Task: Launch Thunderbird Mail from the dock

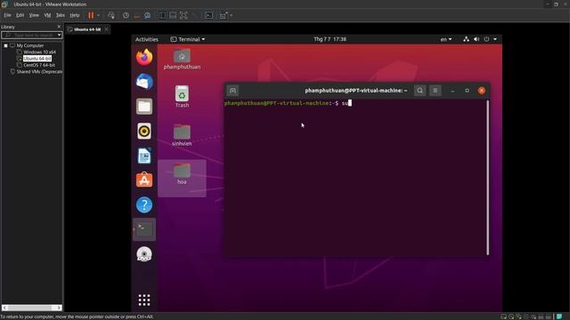Action: [x=144, y=82]
